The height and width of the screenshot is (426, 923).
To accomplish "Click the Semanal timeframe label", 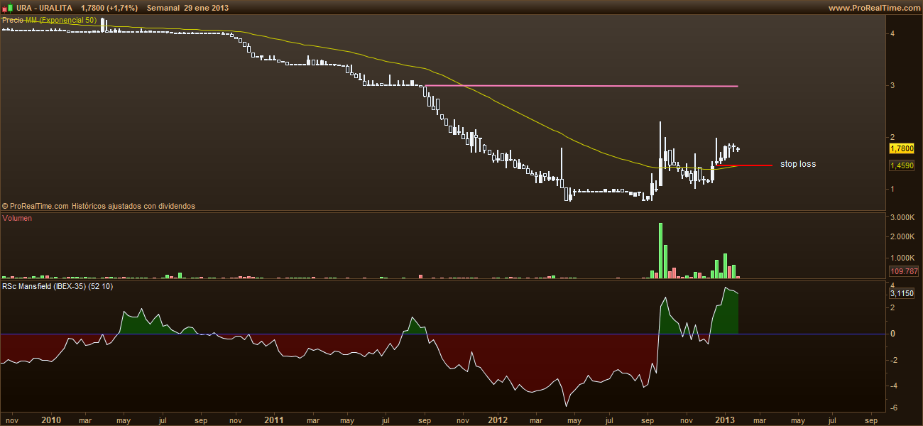I will pos(163,7).
